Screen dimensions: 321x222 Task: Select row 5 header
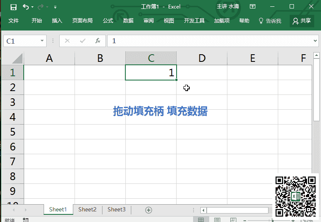(x=13, y=132)
